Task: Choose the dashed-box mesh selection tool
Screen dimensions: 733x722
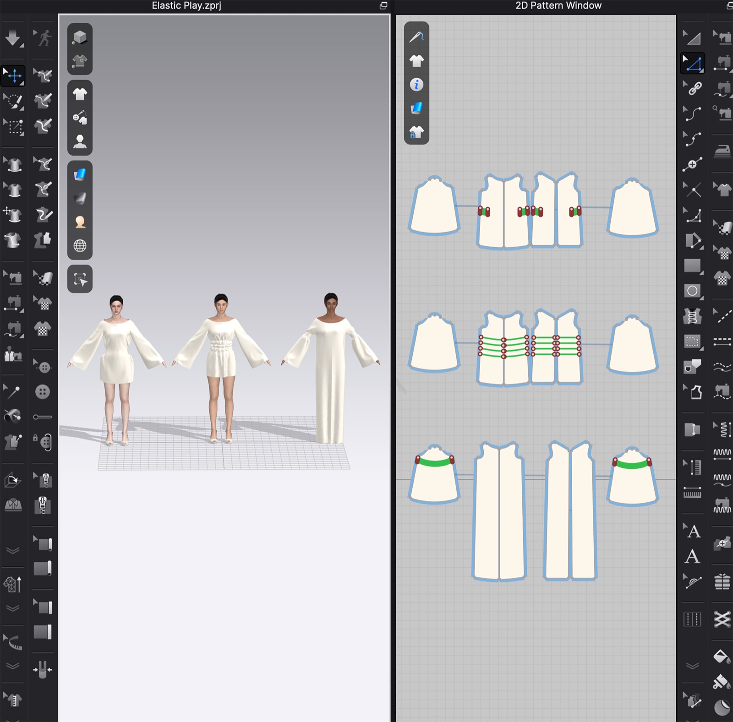Action: pyautogui.click(x=14, y=127)
